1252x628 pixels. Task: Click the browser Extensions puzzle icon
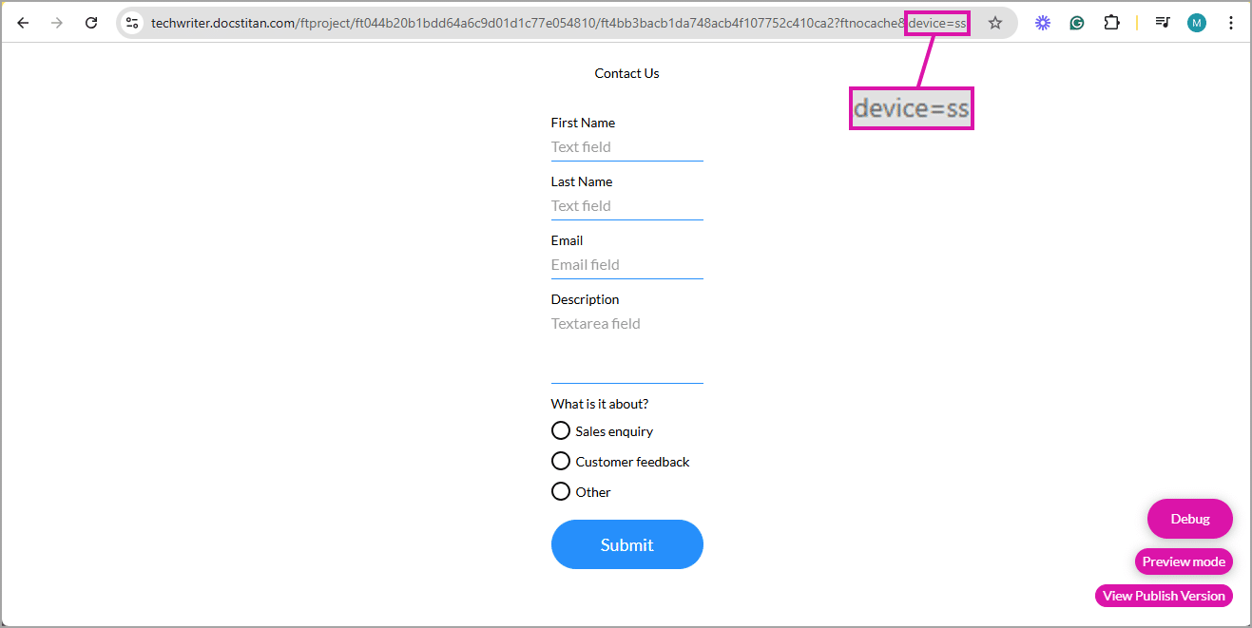click(1111, 22)
